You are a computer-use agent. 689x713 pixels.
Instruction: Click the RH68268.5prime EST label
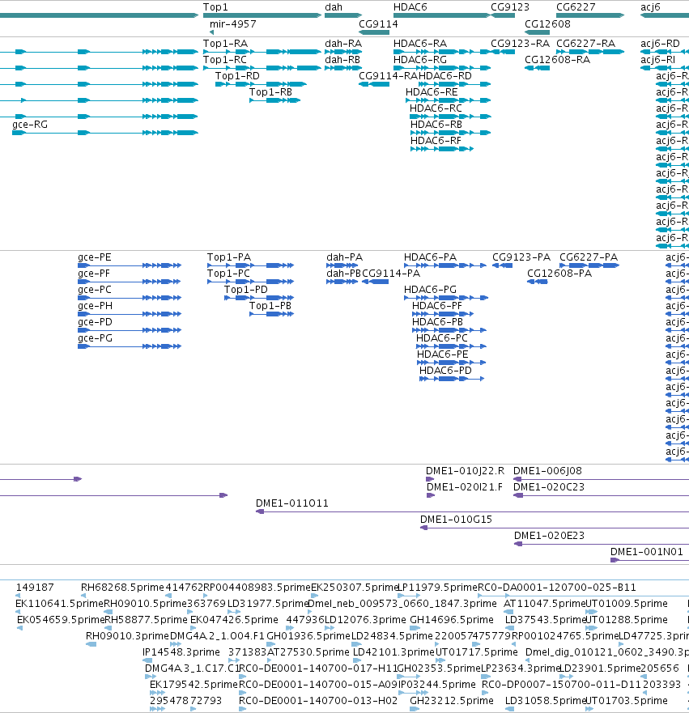pyautogui.click(x=122, y=588)
